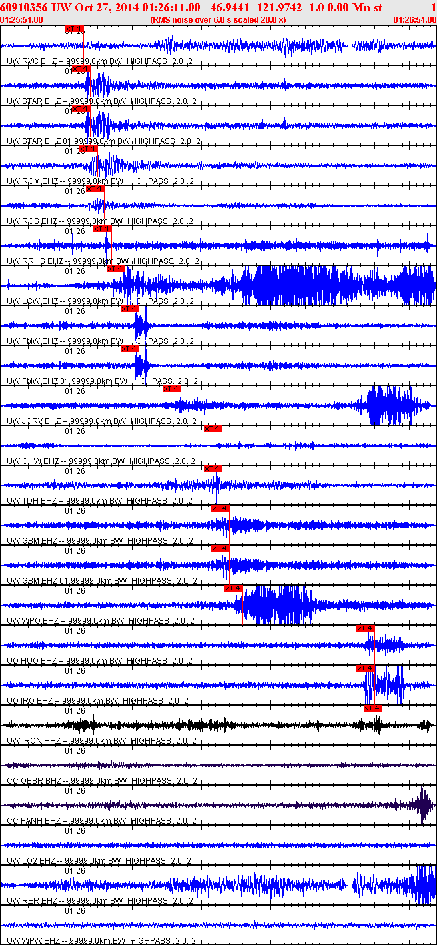
Task: Select the pick flag on UW.RCM trace
Action: tap(89, 149)
